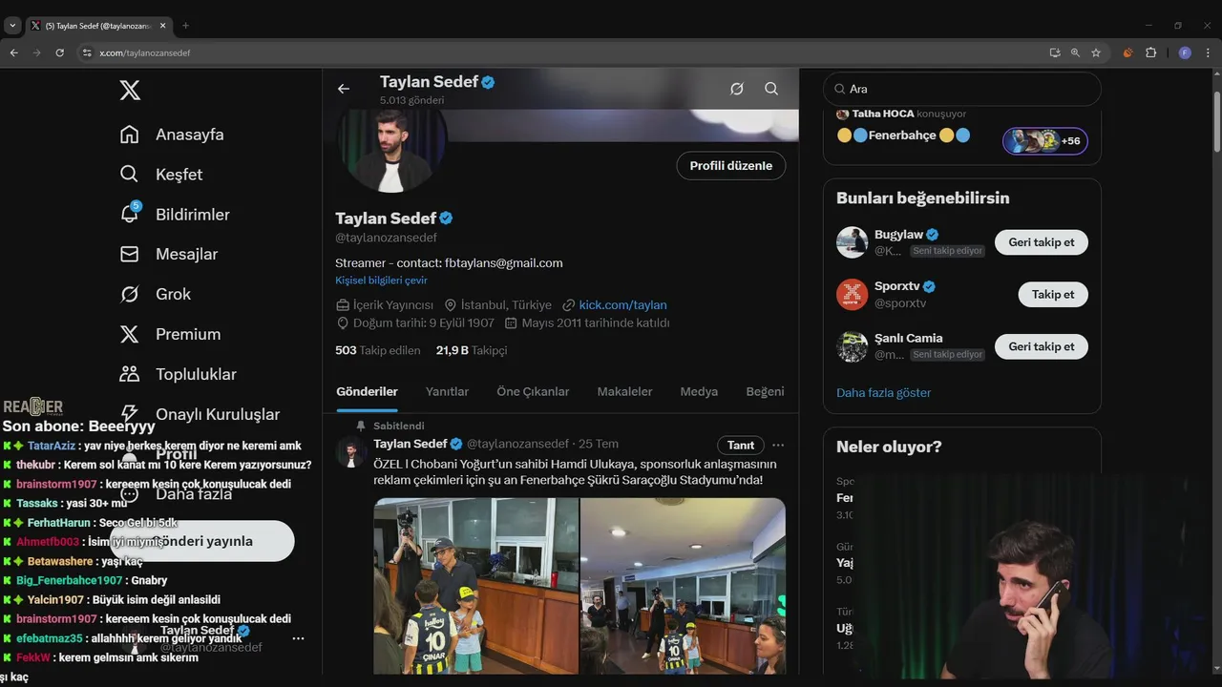Open Bildirimler notifications bell

(175, 215)
